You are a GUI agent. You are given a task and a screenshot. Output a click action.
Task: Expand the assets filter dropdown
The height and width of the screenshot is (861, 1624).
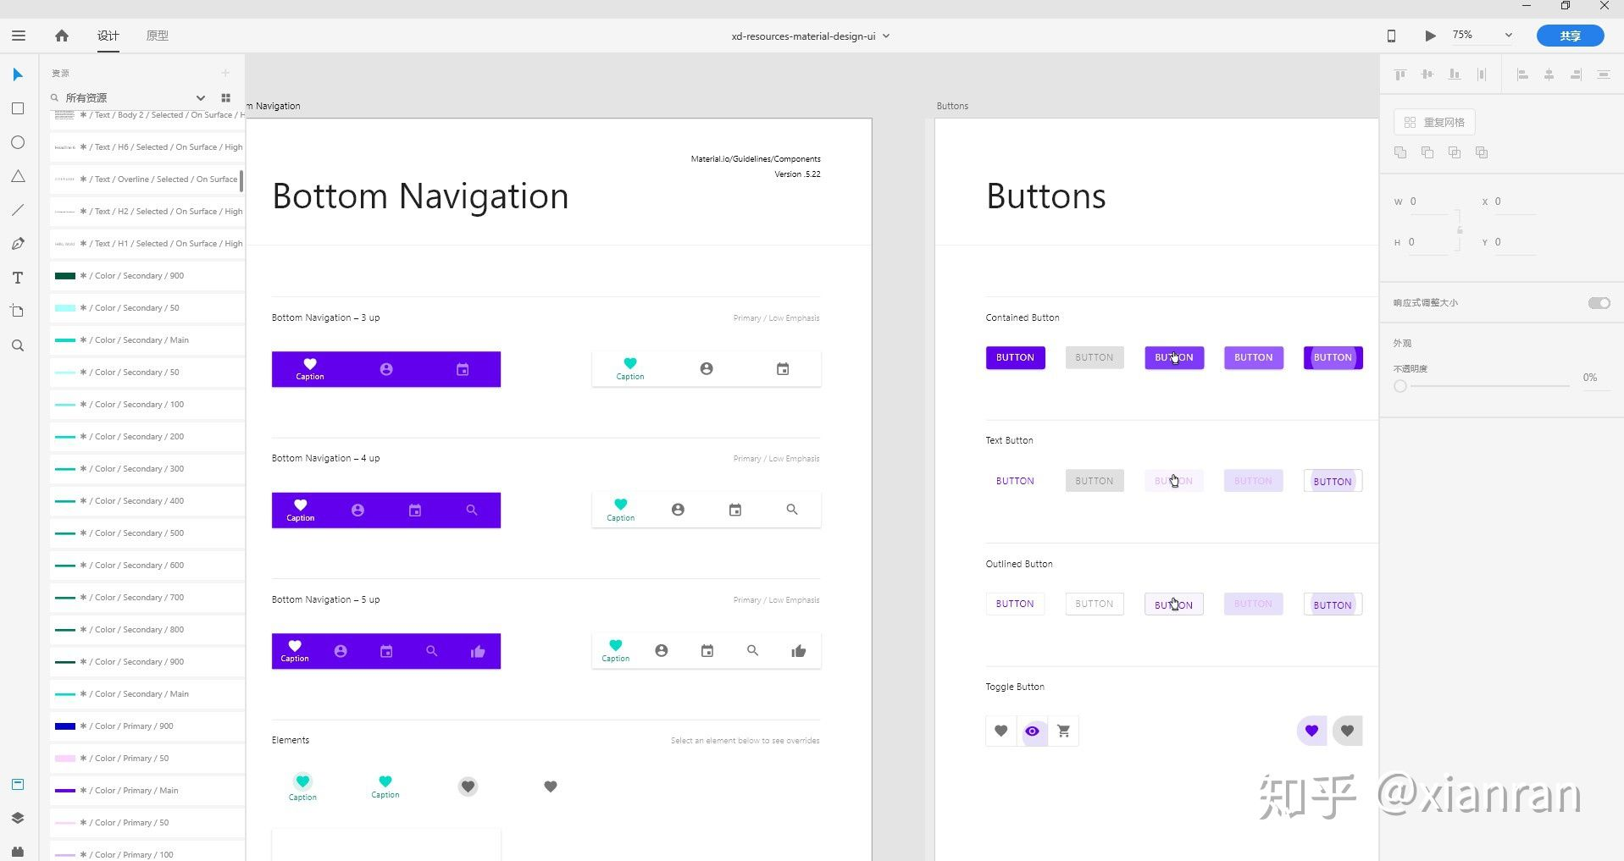pos(201,97)
